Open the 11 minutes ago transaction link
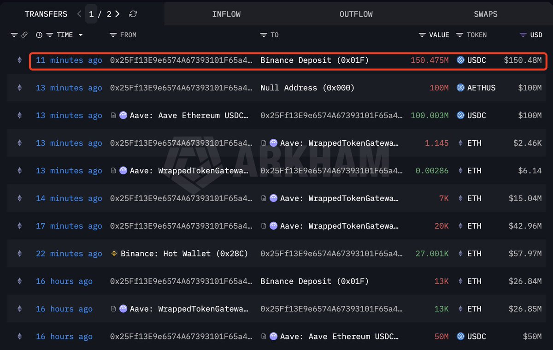 (69, 60)
